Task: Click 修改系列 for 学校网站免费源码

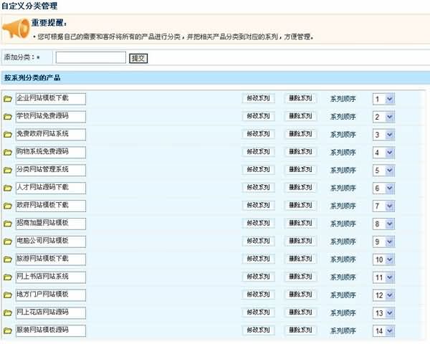Action: pos(258,116)
